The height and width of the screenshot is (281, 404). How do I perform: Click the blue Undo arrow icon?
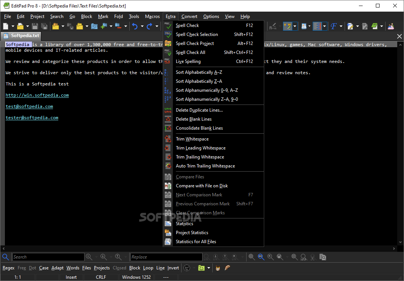[x=135, y=26]
